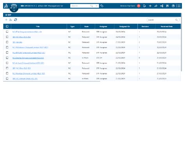Viewport: 185px width, 146px height.
Task: Click the assign user icon in SRF toolbar
Action: (11, 20)
